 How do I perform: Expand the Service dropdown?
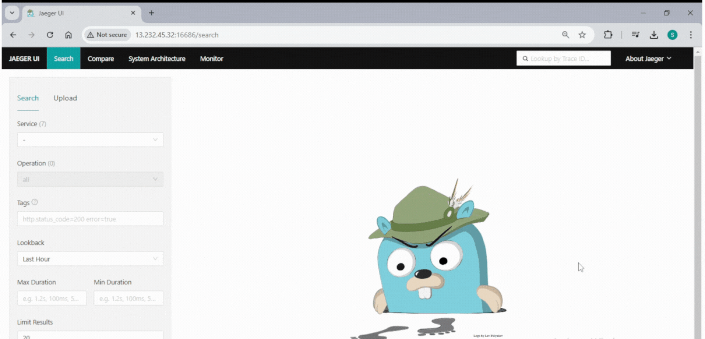90,140
